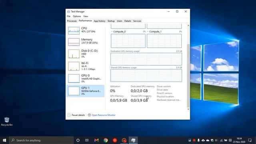This screenshot has height=144, width=256.
Task: Maximize the Task Manager window
Action: pos(177,12)
